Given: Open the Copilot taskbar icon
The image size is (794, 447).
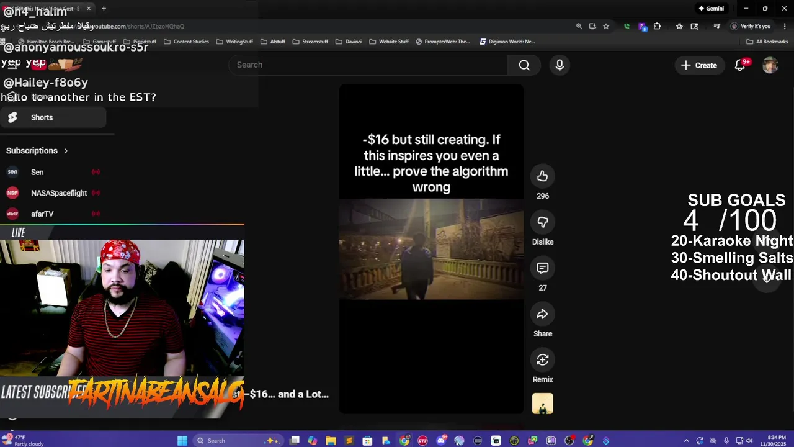Looking at the screenshot, I should [x=312, y=441].
